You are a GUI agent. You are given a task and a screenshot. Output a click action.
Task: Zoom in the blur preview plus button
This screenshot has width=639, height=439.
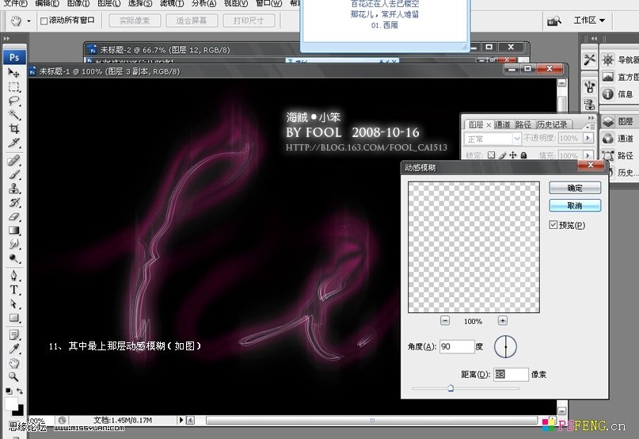(x=503, y=321)
